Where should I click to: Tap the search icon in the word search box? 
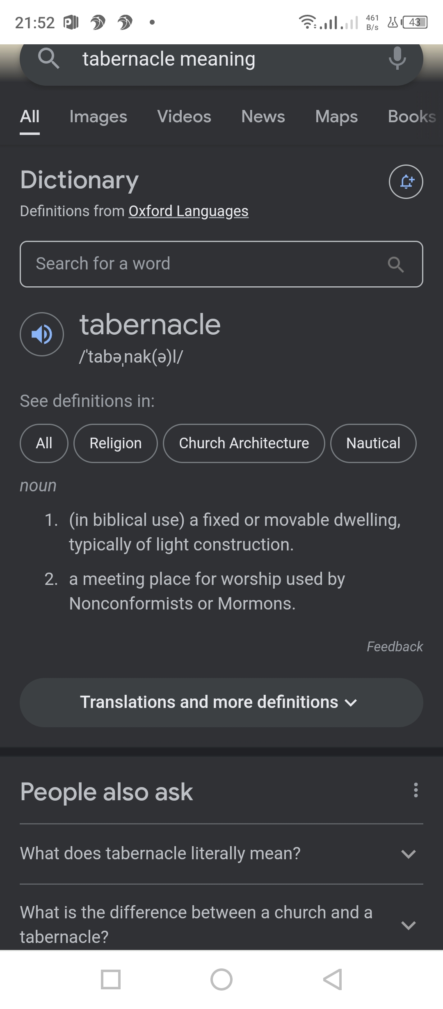tap(396, 265)
